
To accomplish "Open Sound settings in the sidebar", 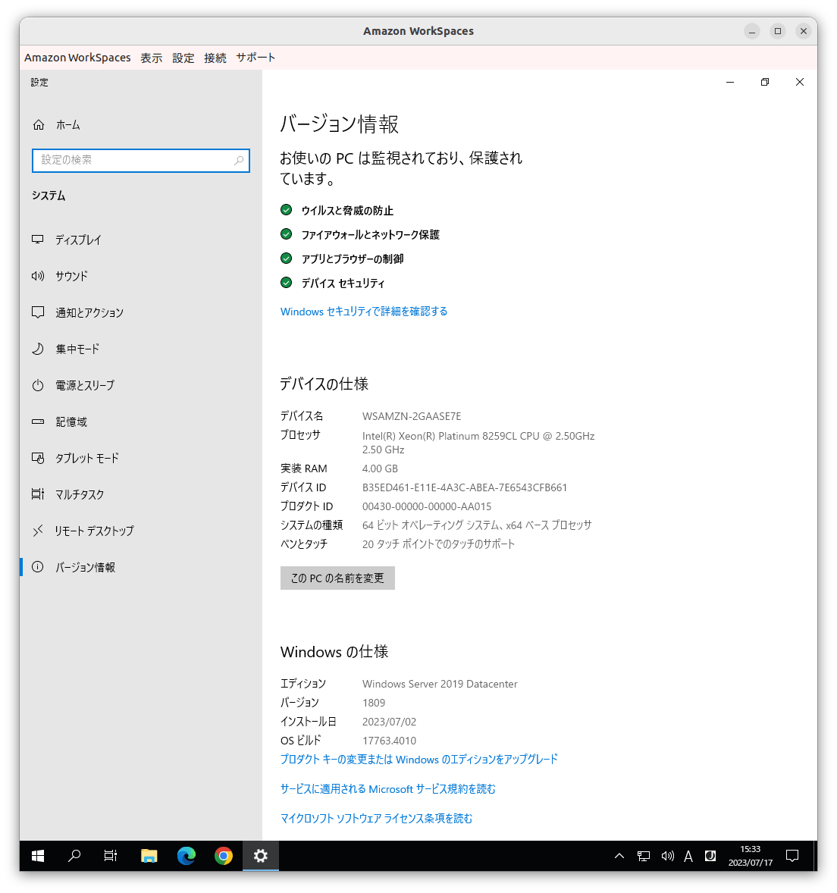I will [x=71, y=276].
